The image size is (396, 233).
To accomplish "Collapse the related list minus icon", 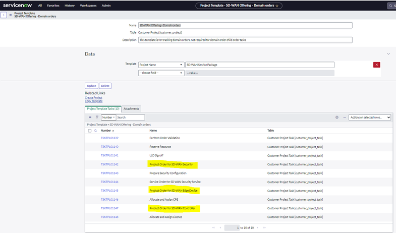I will (345, 118).
